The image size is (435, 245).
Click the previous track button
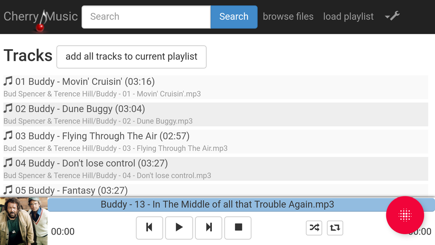click(x=149, y=228)
